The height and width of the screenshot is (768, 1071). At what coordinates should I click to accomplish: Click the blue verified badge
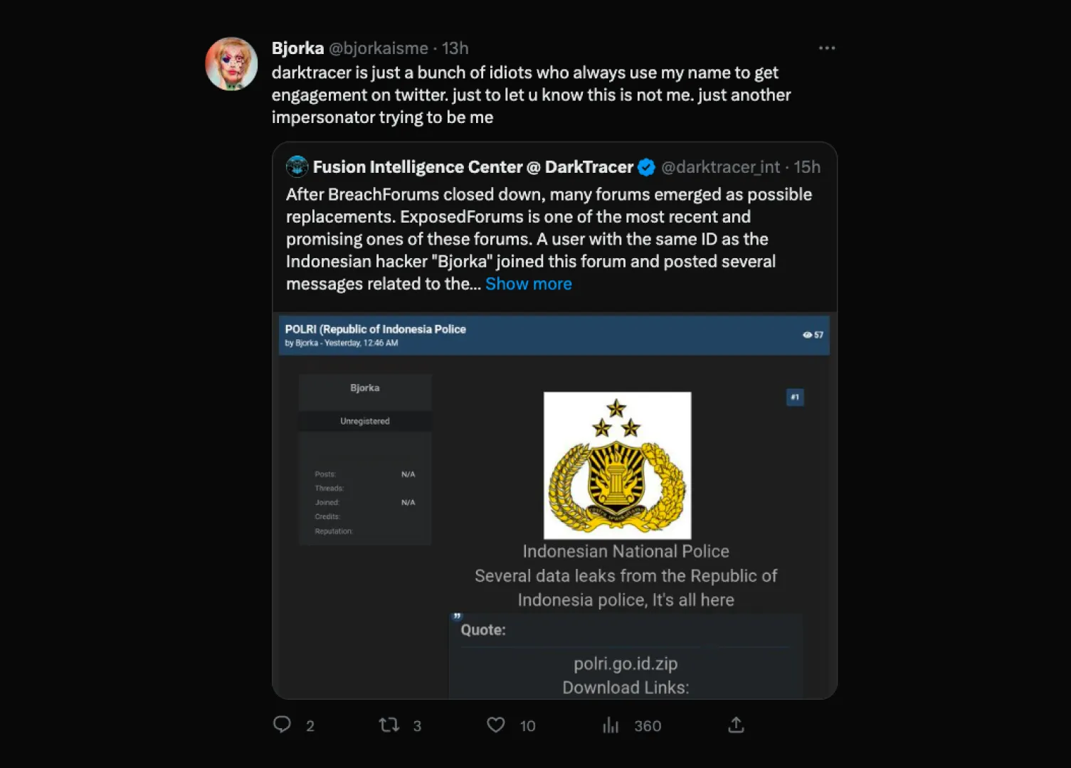tap(646, 167)
